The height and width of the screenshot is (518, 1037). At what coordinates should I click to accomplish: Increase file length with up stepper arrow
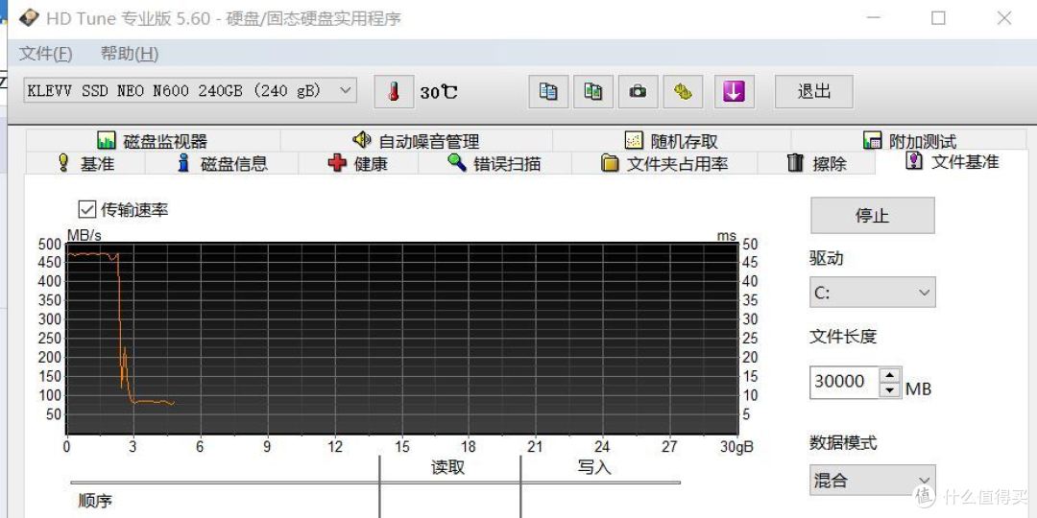[x=890, y=376]
